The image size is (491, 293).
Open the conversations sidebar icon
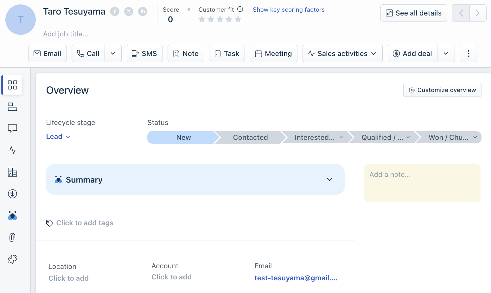tap(12, 128)
